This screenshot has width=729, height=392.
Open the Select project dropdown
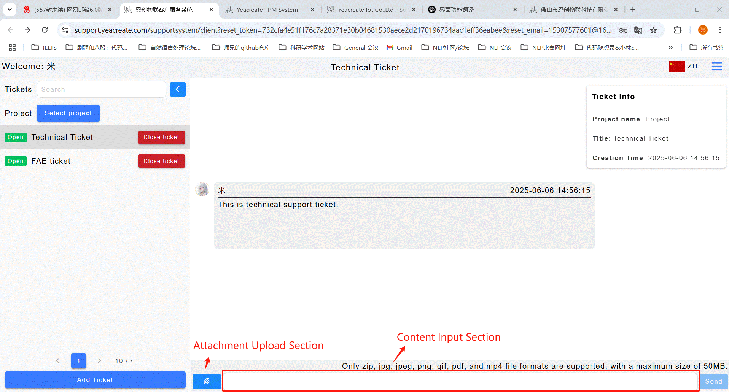click(x=68, y=113)
